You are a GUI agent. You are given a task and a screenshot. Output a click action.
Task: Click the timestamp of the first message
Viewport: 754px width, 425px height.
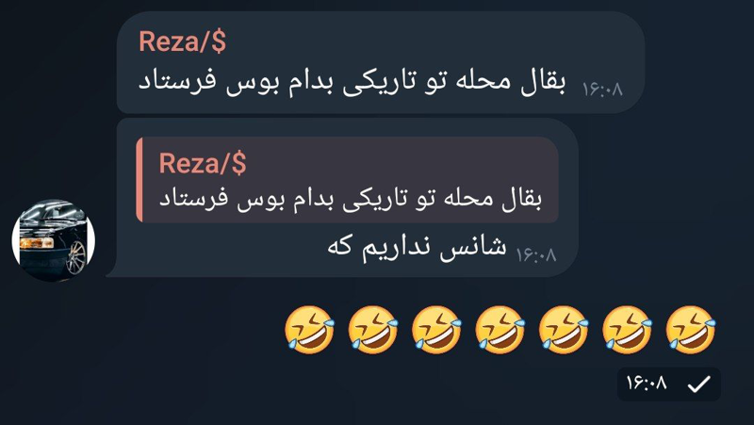[602, 89]
